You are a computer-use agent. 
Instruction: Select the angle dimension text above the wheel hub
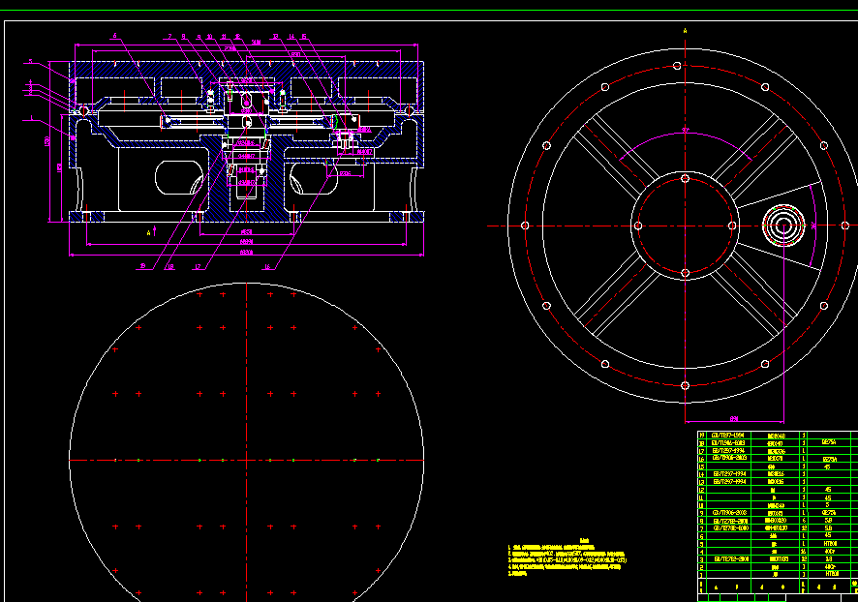685,130
